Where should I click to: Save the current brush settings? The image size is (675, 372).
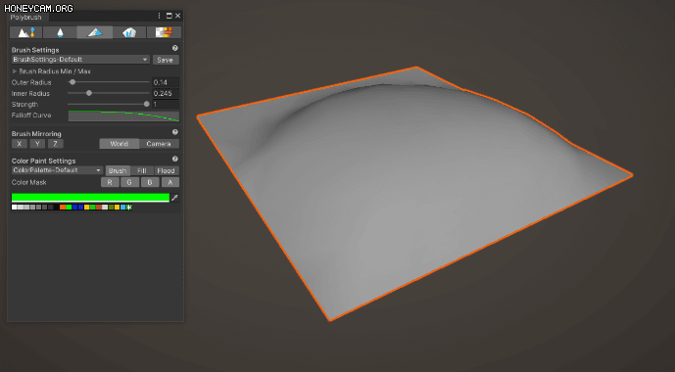click(x=166, y=60)
